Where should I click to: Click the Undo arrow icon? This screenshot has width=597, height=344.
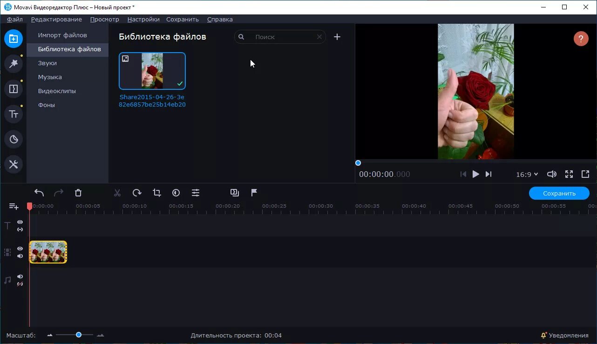[x=39, y=192]
